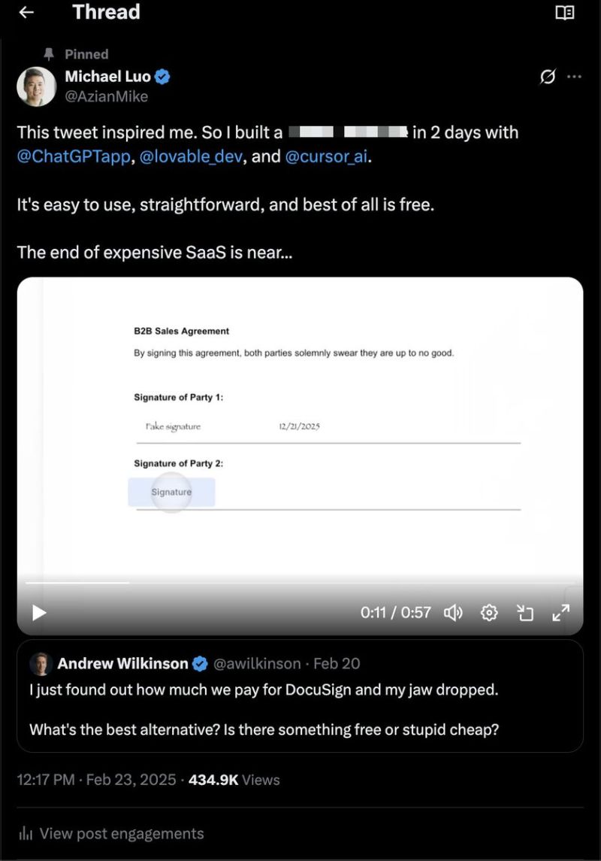This screenshot has width=601, height=861.
Task: Open video settings gear
Action: point(489,613)
